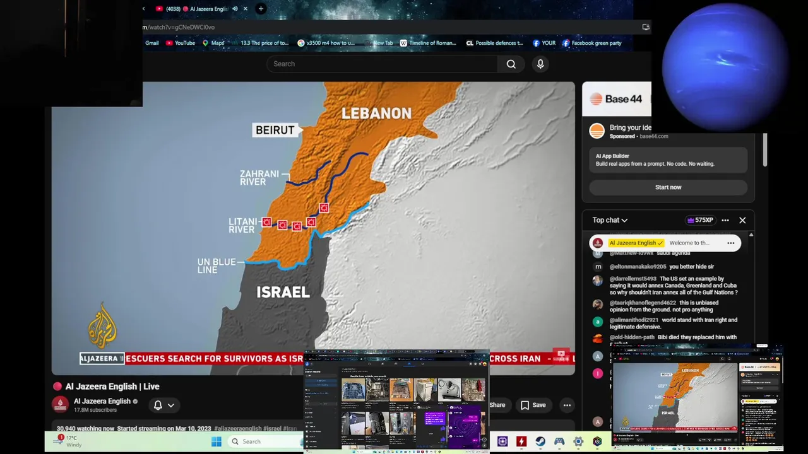This screenshot has height=454, width=808.
Task: Select the Al Jazeera English browser tab
Action: (x=201, y=9)
